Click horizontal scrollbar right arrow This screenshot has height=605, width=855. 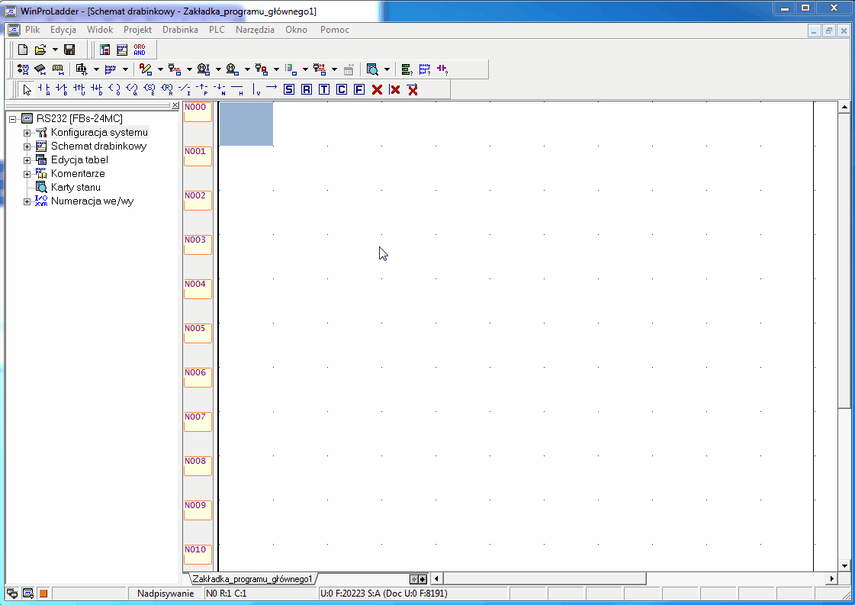coord(831,578)
